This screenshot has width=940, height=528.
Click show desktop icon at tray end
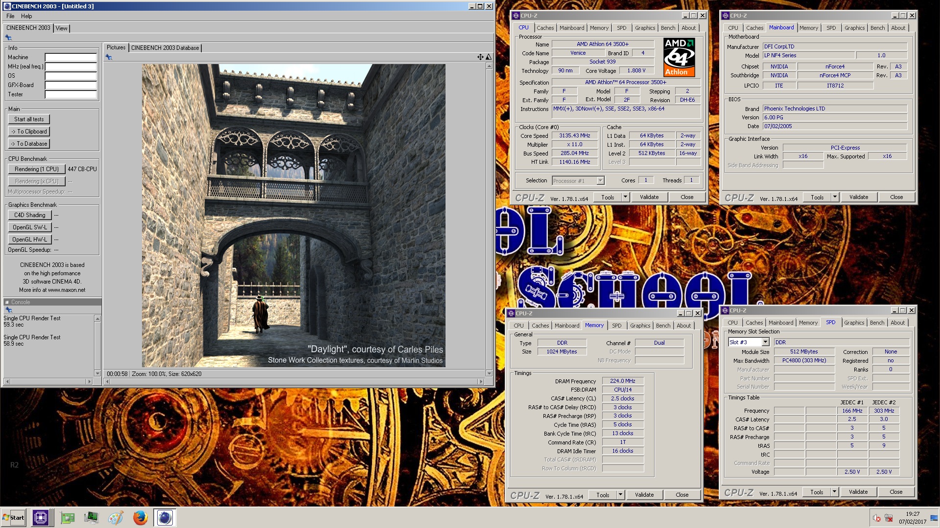click(x=934, y=518)
